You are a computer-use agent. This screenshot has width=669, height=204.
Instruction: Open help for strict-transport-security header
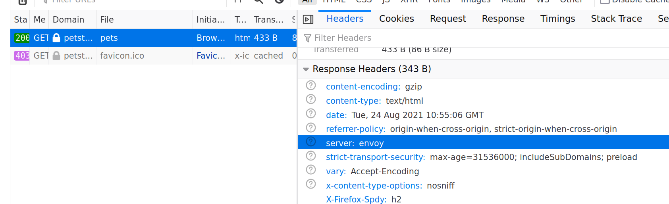coord(311,156)
